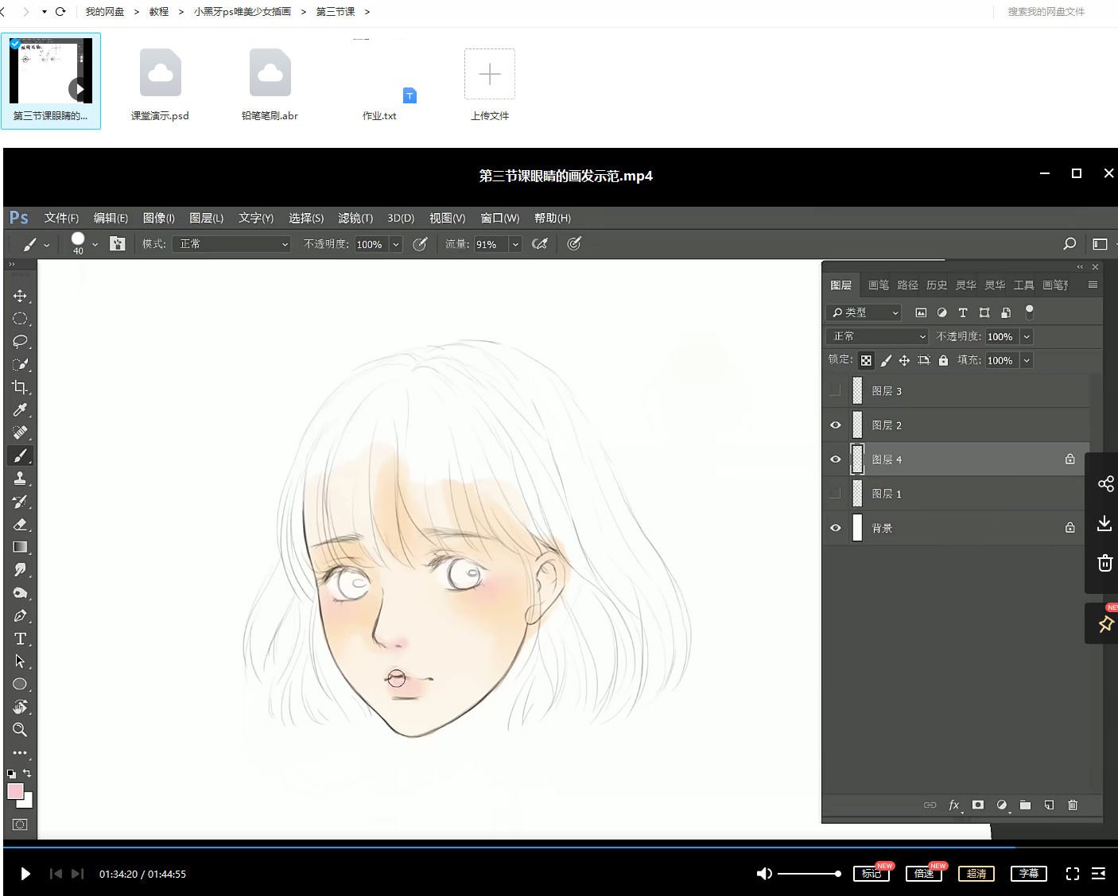Hide the 图层 2 layer
Screen dimensions: 1118x896
(x=835, y=425)
